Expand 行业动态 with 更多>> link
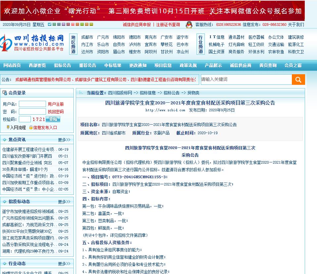 click(x=64, y=264)
